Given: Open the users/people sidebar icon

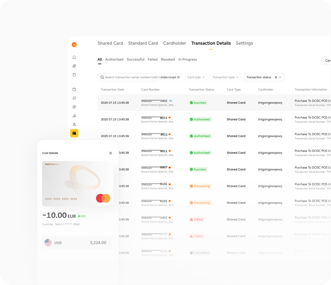Looking at the screenshot, I should pyautogui.click(x=74, y=124).
